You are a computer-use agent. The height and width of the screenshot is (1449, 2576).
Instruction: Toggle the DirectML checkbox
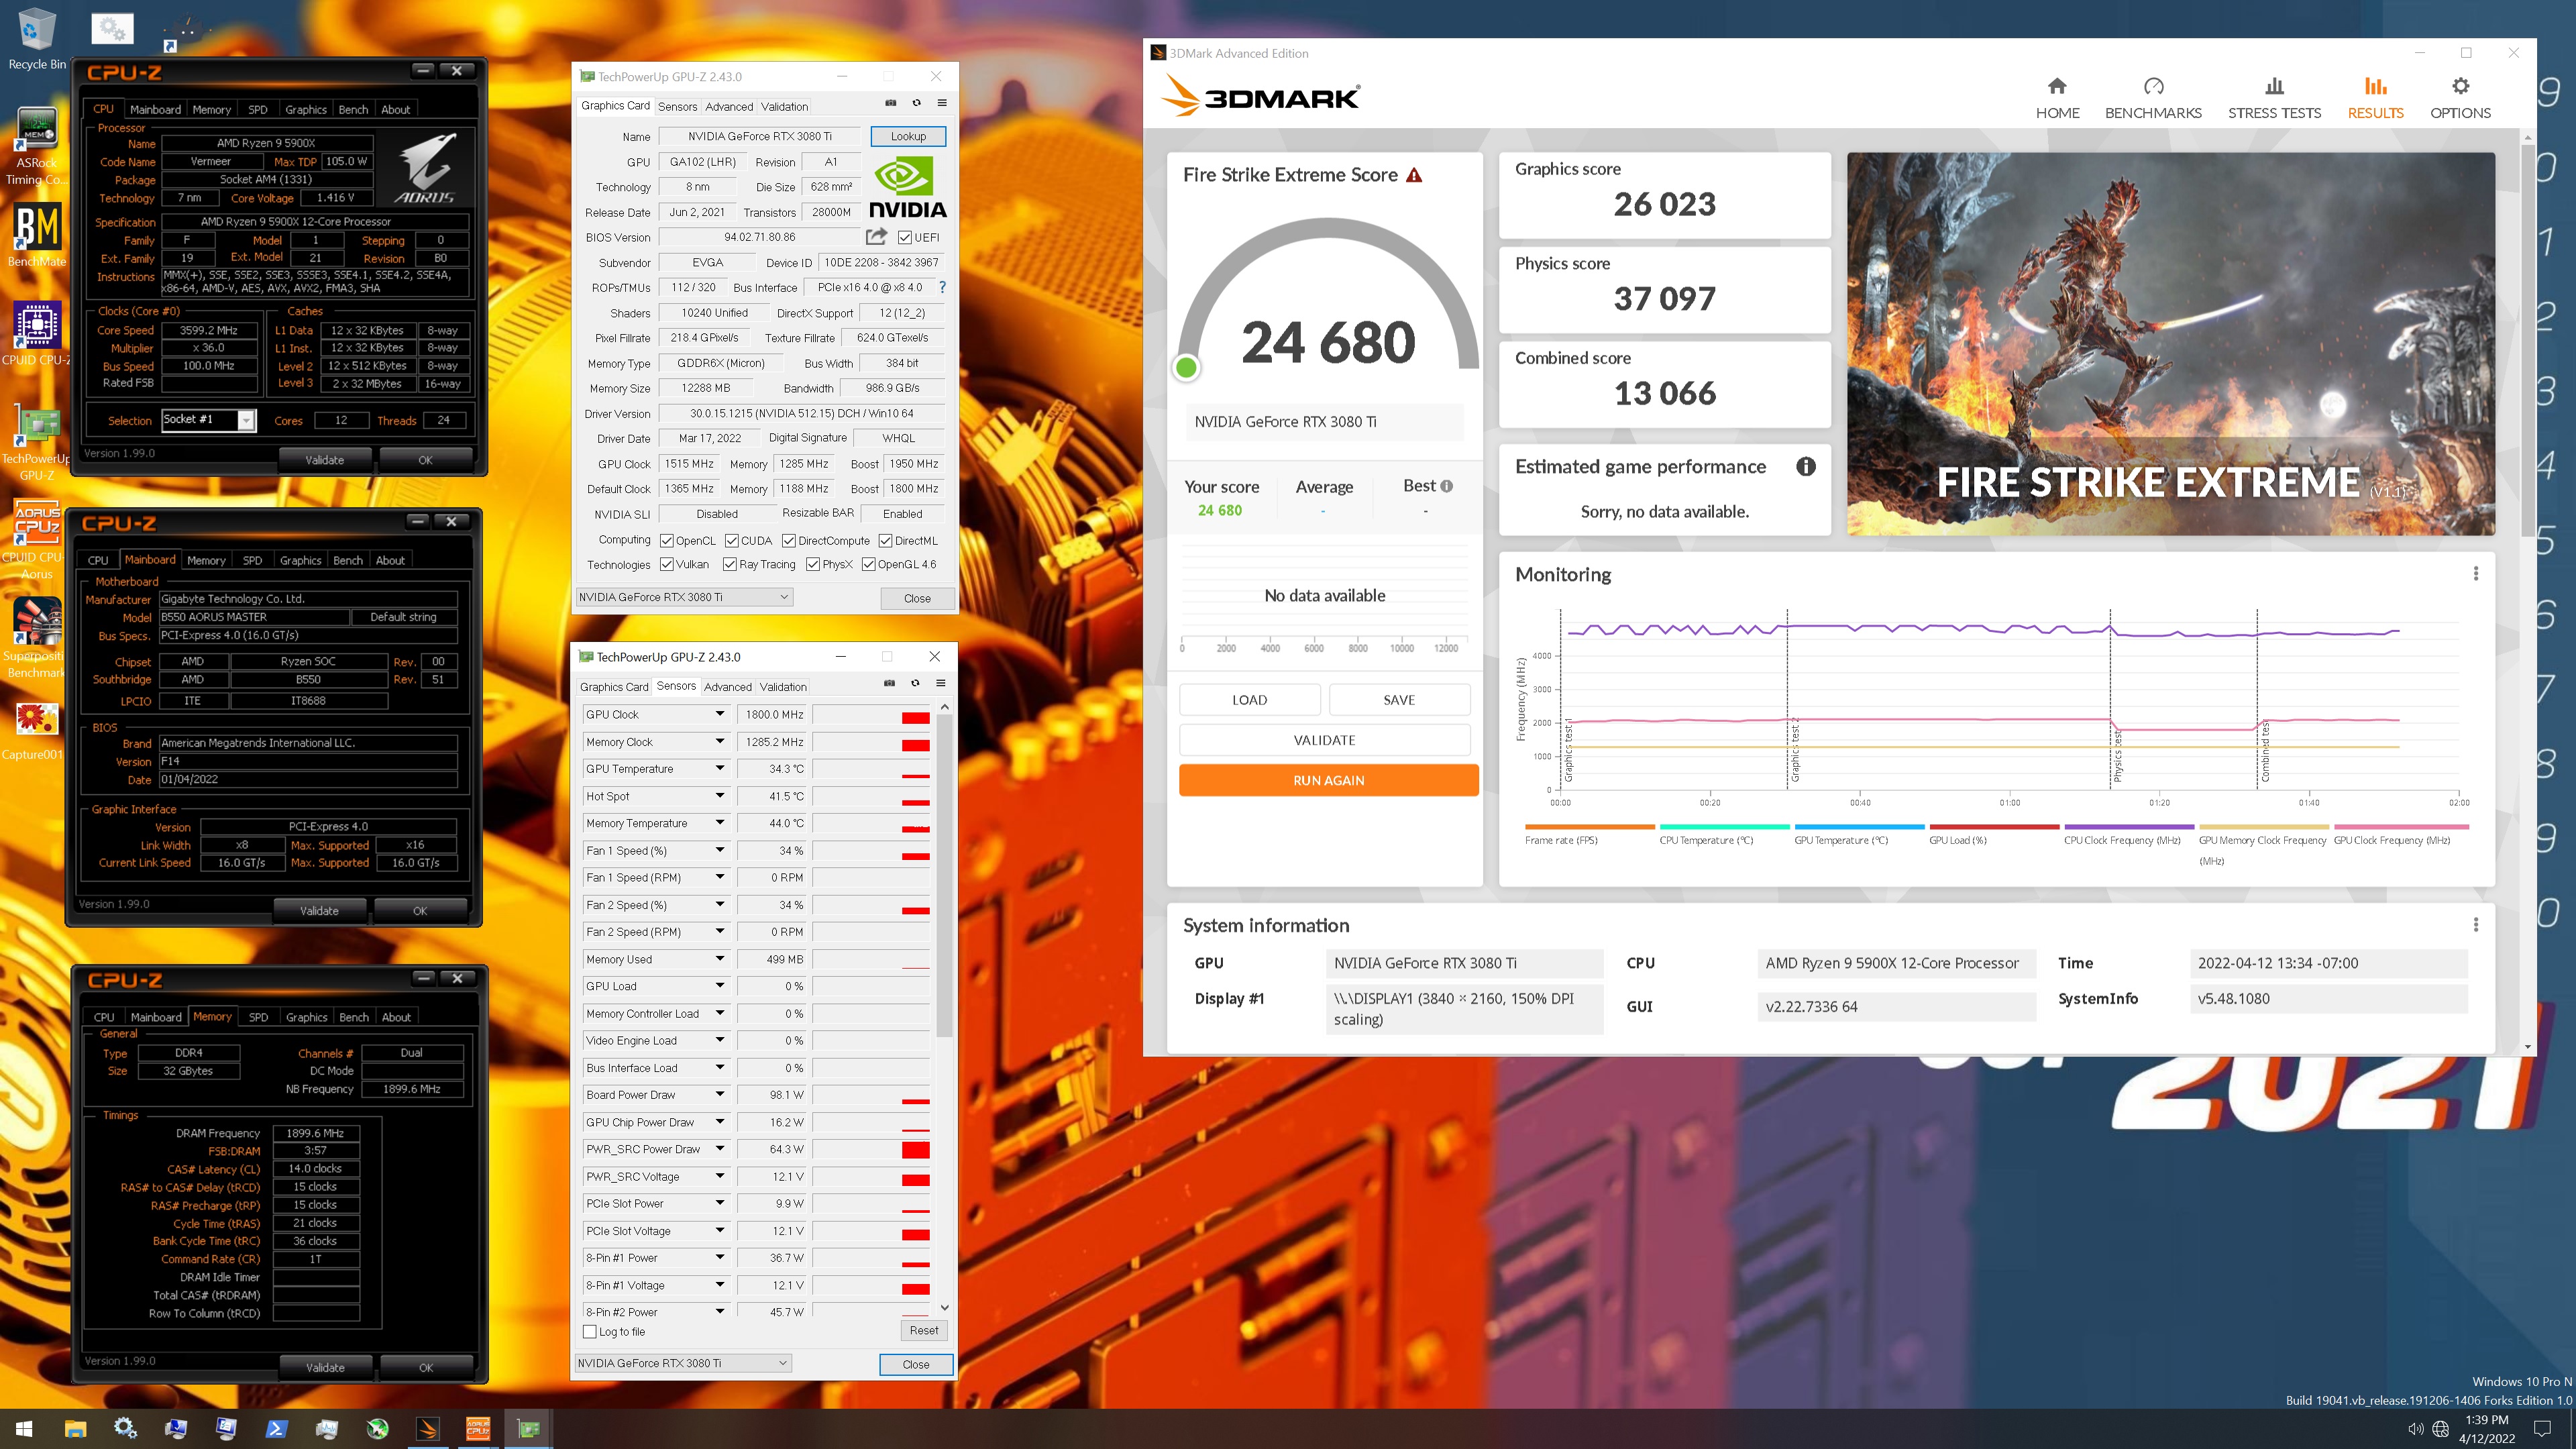(x=885, y=541)
